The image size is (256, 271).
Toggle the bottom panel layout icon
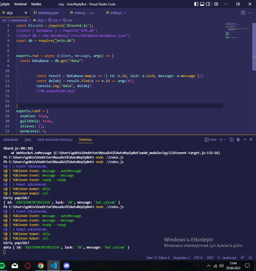pyautogui.click(x=202, y=4)
